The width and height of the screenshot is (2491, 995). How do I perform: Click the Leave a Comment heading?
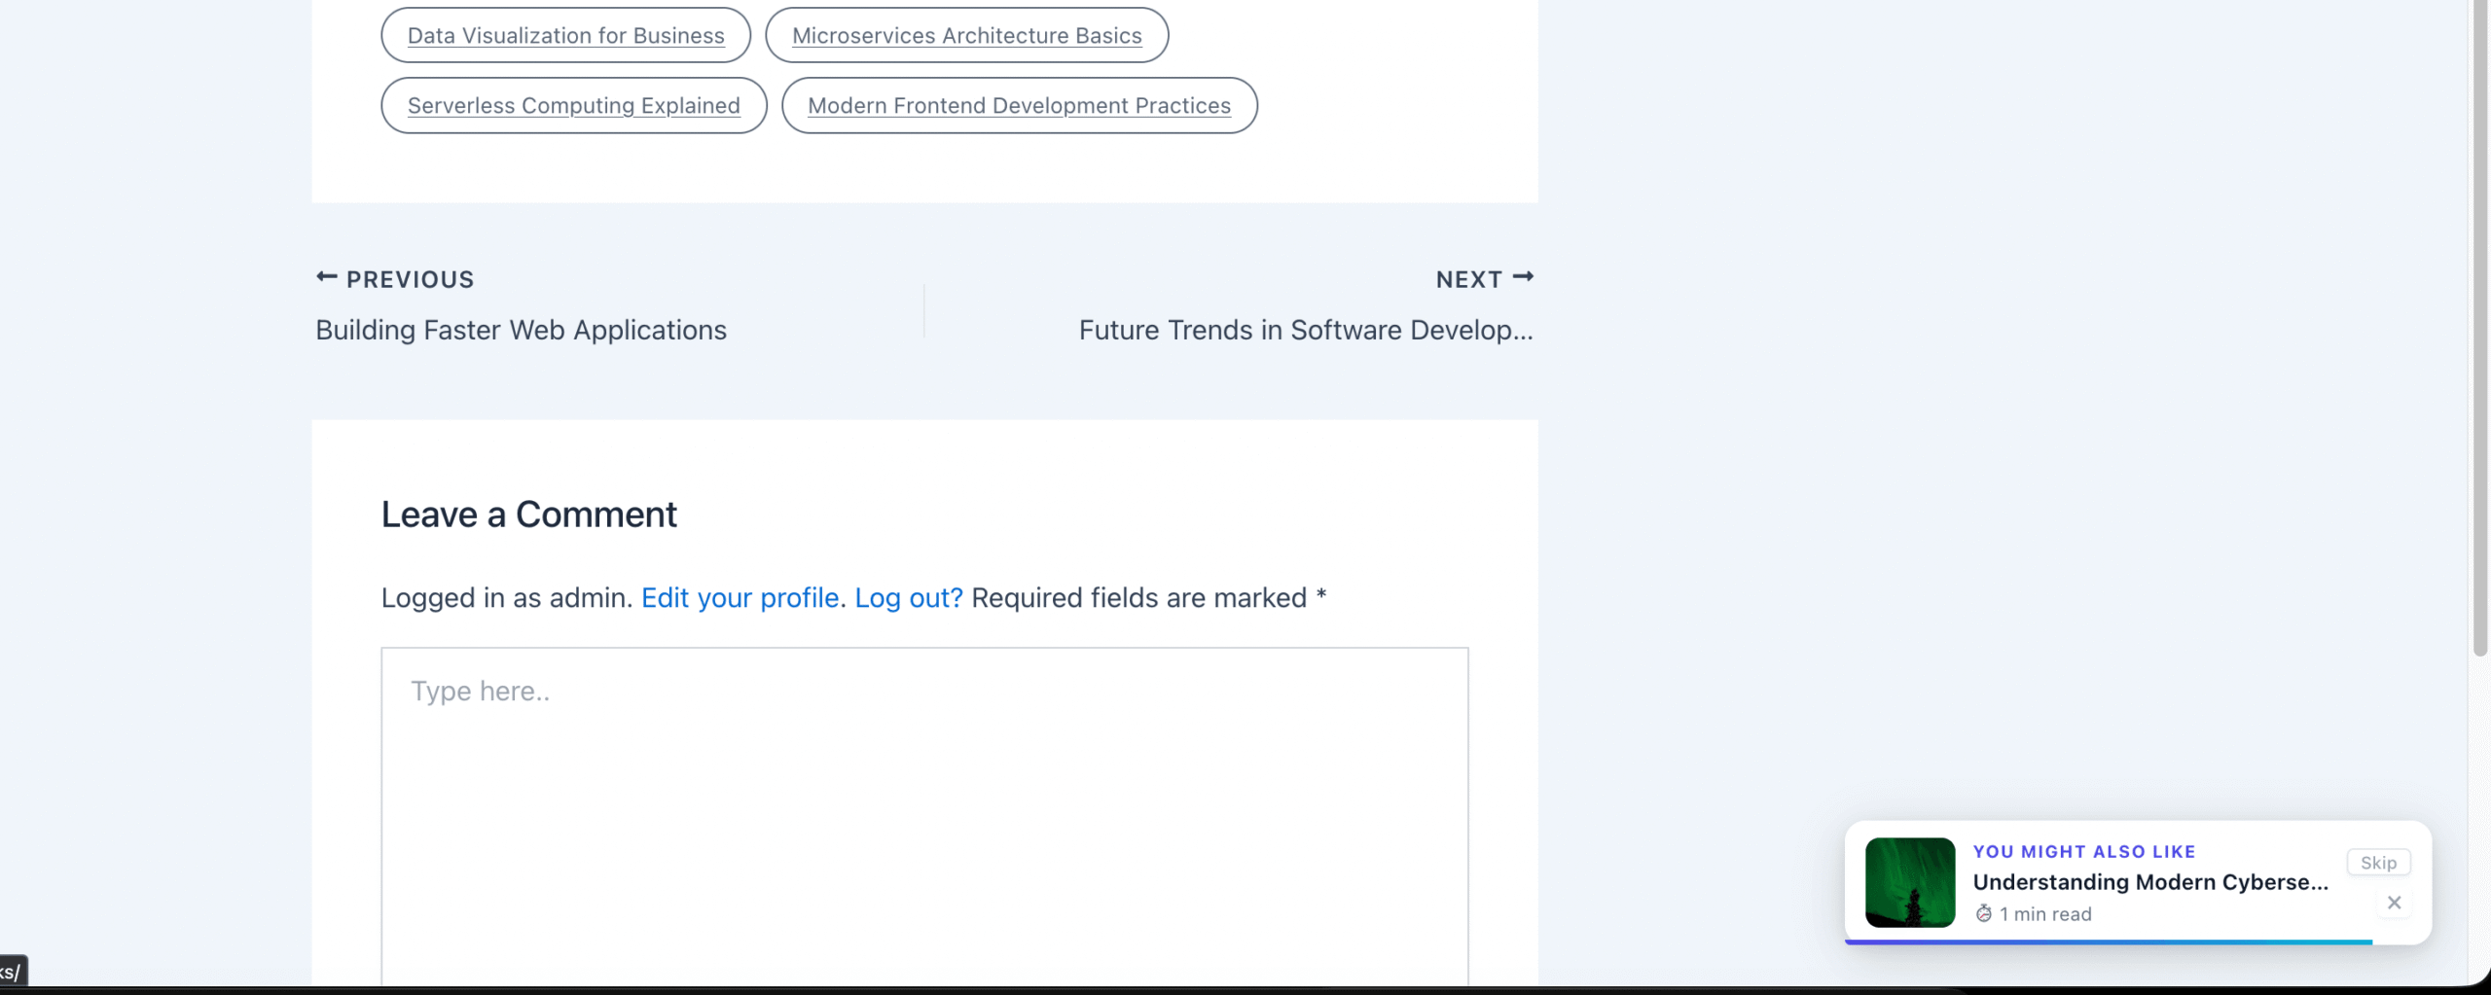click(x=528, y=514)
